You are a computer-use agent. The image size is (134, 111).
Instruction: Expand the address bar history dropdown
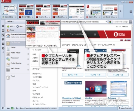(106, 22)
